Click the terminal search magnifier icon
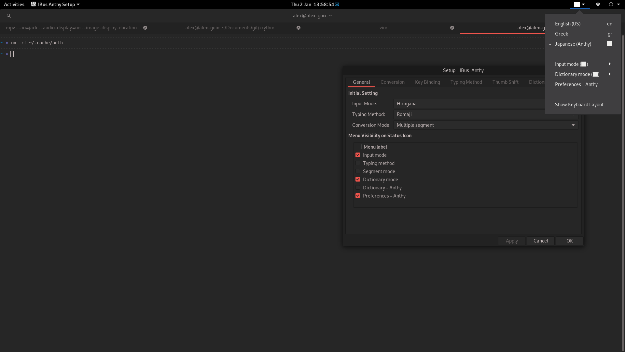 (9, 16)
